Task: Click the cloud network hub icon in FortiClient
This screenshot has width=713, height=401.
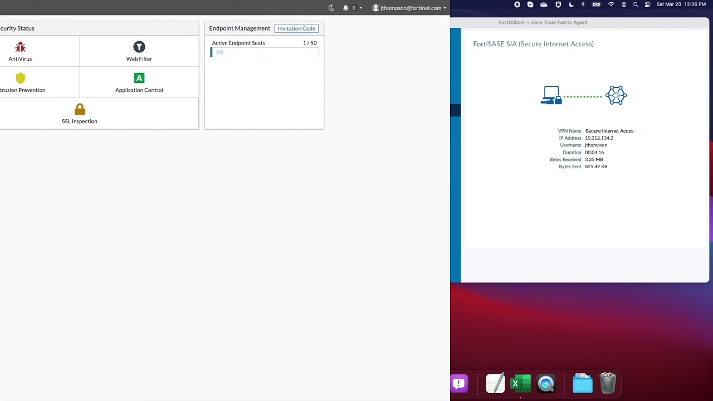Action: click(x=616, y=95)
